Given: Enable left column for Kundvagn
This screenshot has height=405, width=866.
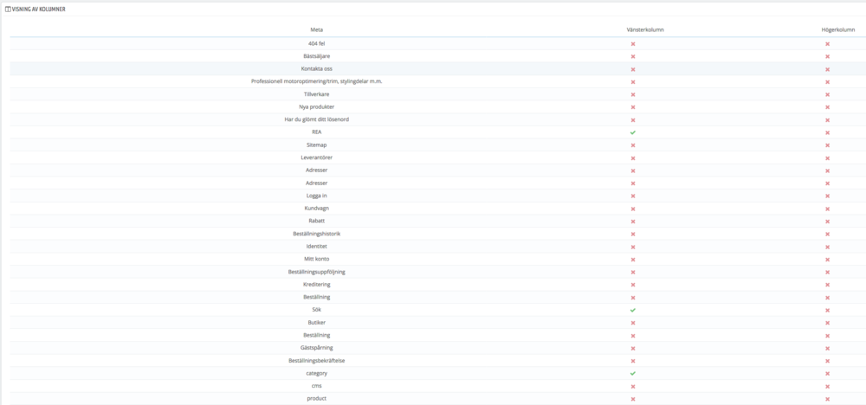Looking at the screenshot, I should click(633, 209).
